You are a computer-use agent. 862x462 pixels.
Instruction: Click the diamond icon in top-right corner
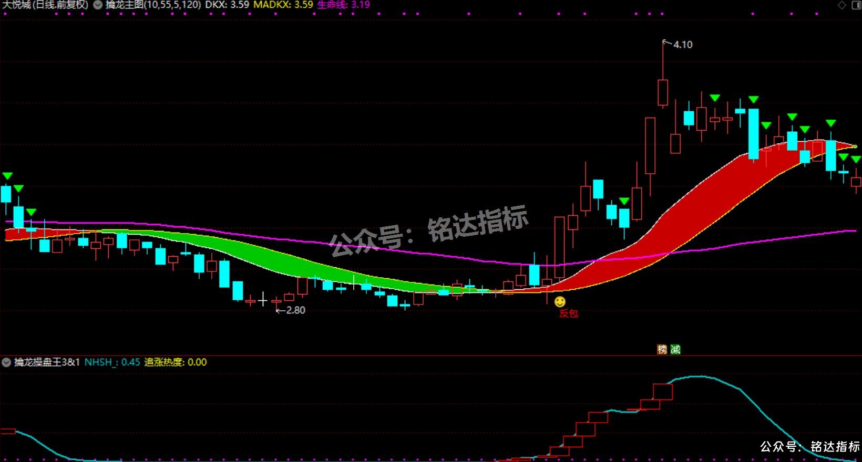point(842,5)
